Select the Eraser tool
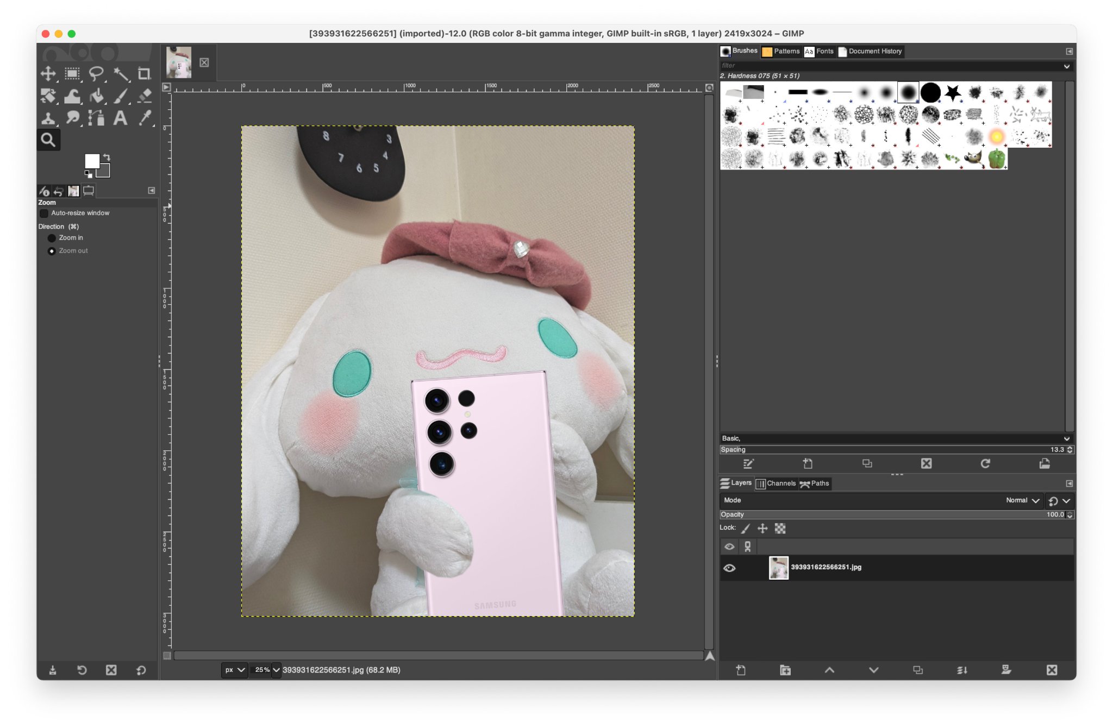 point(145,96)
